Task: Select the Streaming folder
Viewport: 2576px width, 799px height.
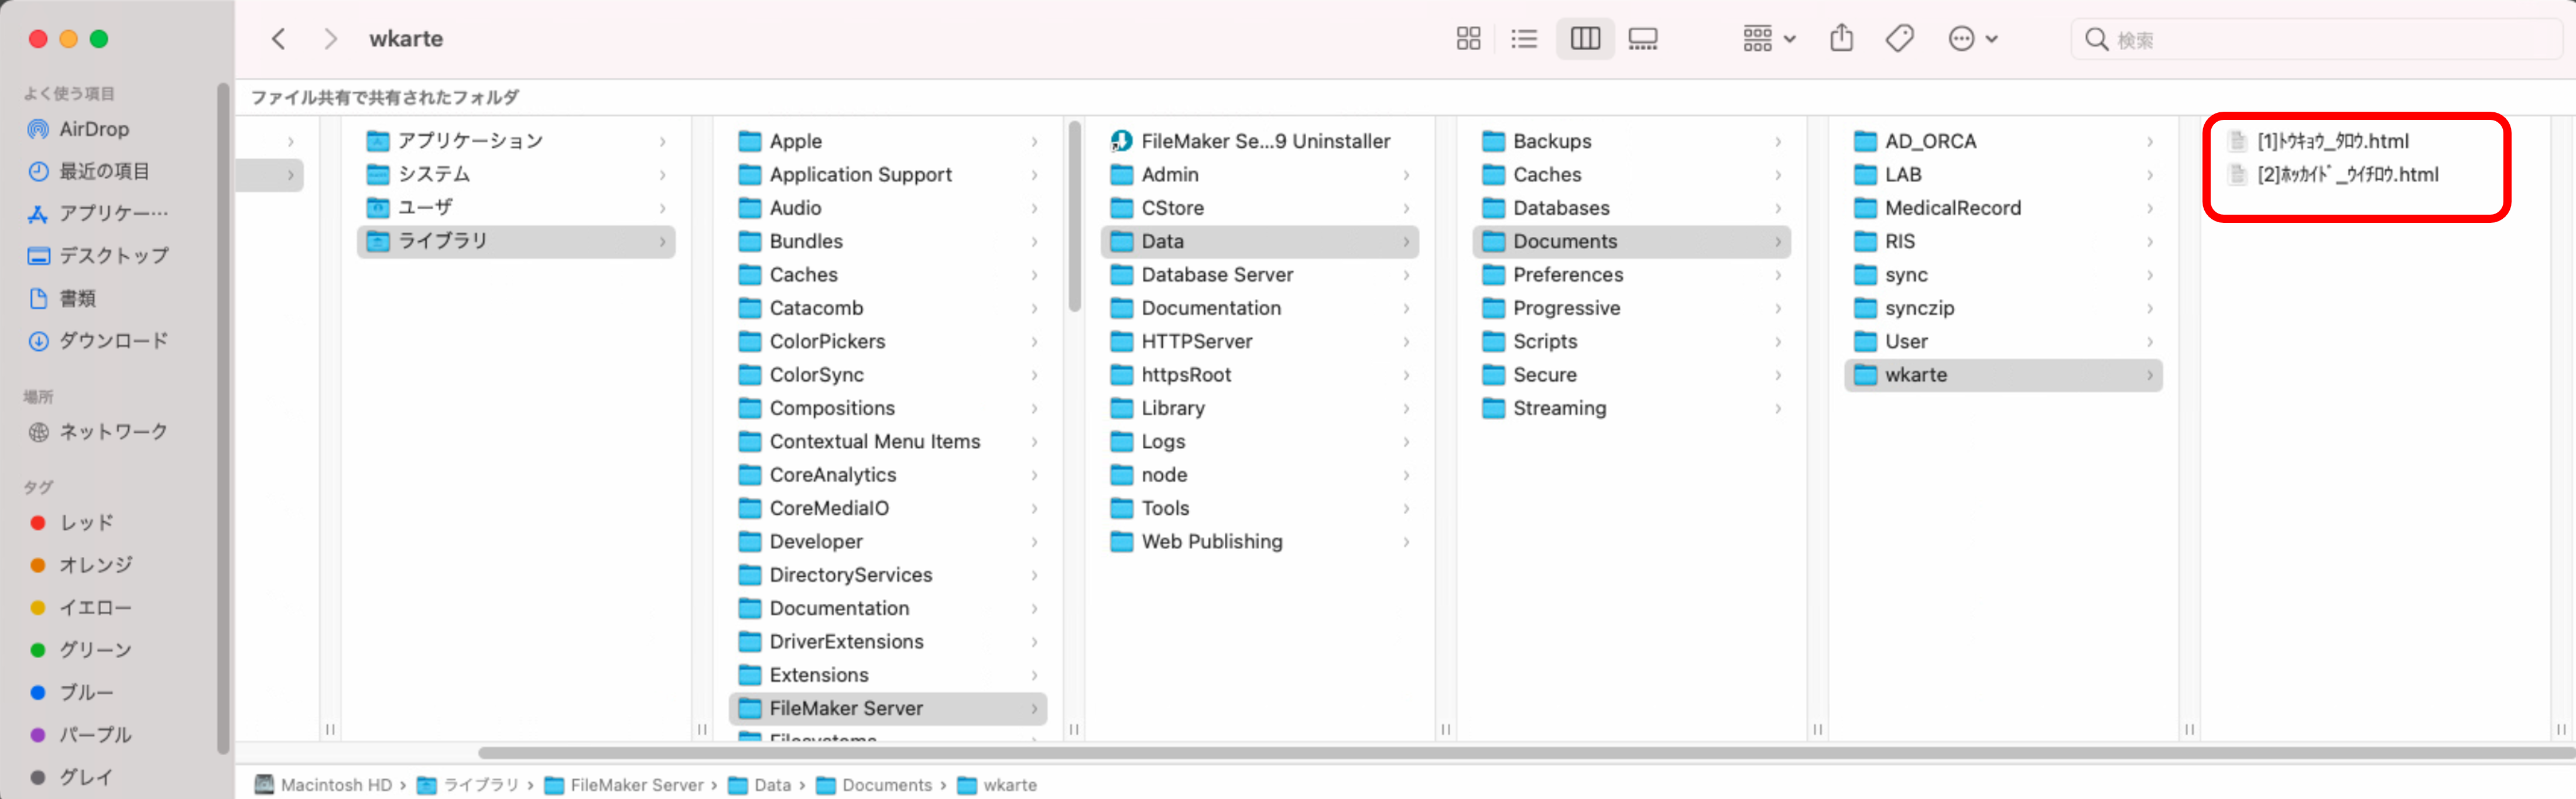Action: (1632, 408)
